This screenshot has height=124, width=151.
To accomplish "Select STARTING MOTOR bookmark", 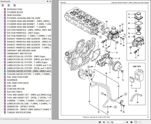I will tap(16, 89).
